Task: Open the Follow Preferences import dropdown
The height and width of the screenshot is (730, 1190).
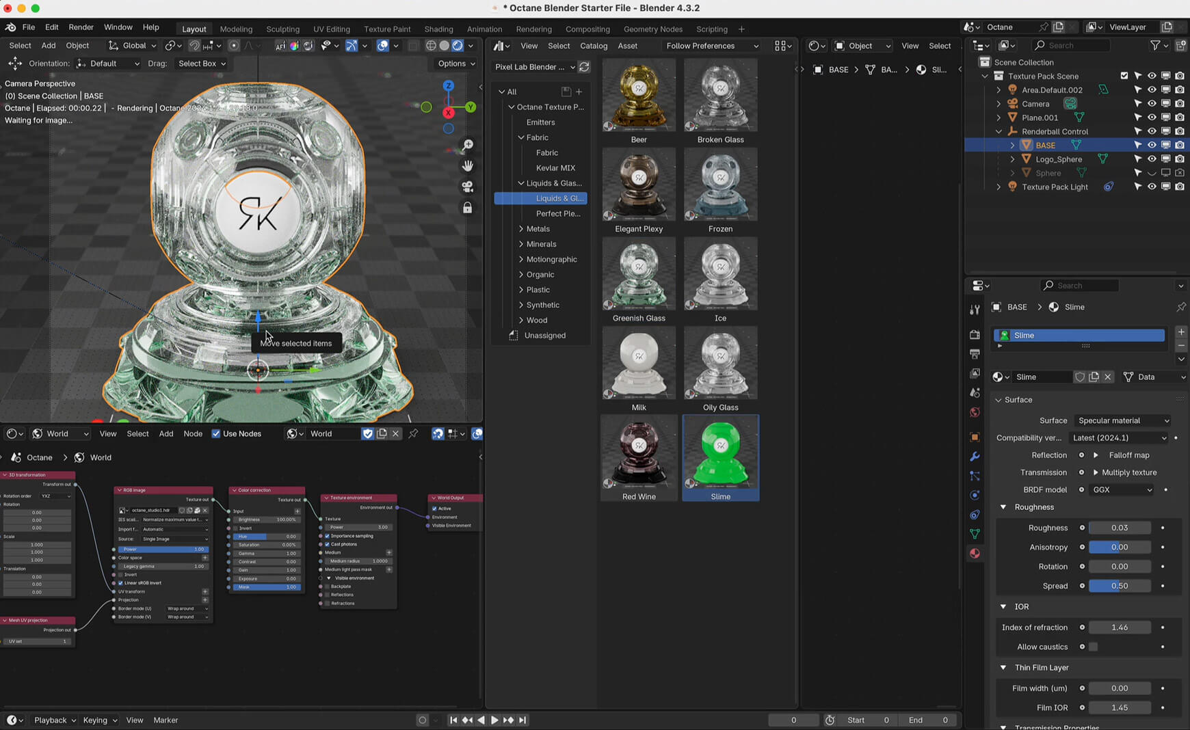Action: pyautogui.click(x=711, y=46)
